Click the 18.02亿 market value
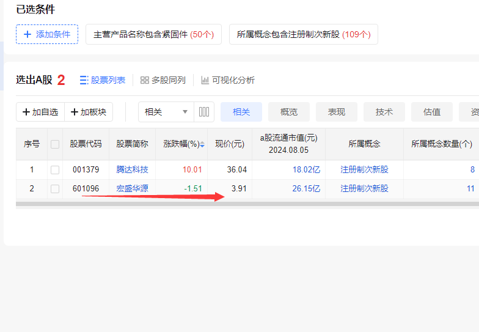Image resolution: width=479 pixels, height=332 pixels. (x=307, y=170)
